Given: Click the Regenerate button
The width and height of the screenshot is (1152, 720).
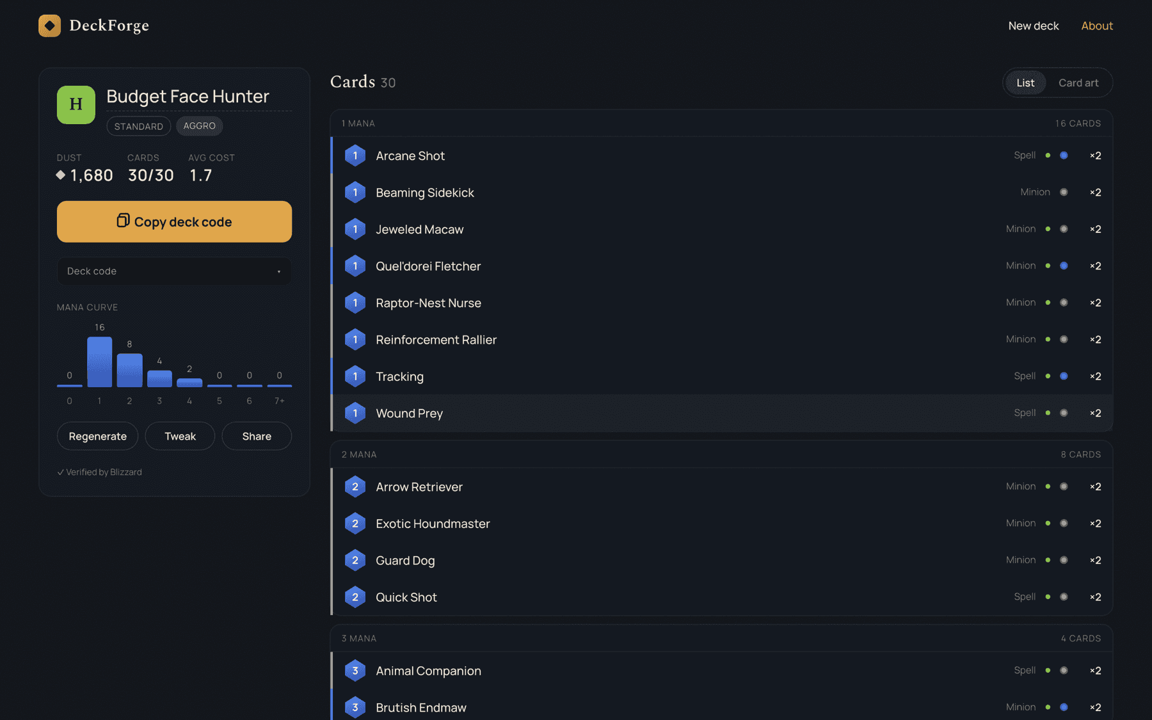Looking at the screenshot, I should [x=97, y=436].
